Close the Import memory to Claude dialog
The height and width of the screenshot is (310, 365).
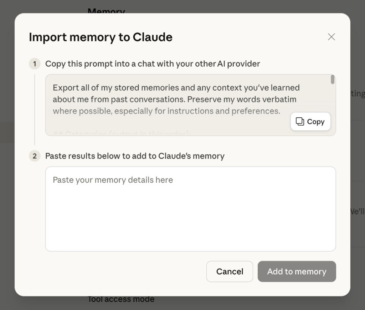[x=331, y=37]
